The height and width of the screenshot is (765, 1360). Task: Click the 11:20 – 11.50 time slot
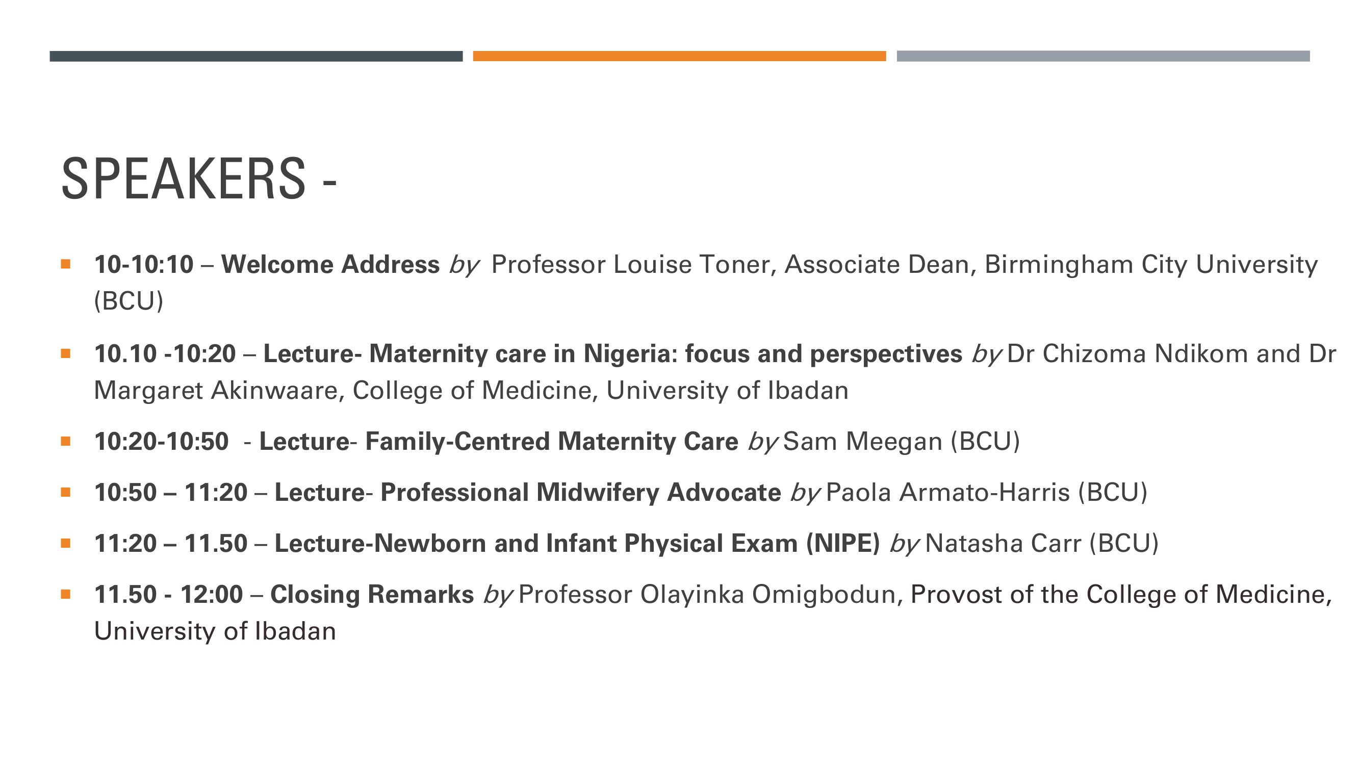point(170,543)
